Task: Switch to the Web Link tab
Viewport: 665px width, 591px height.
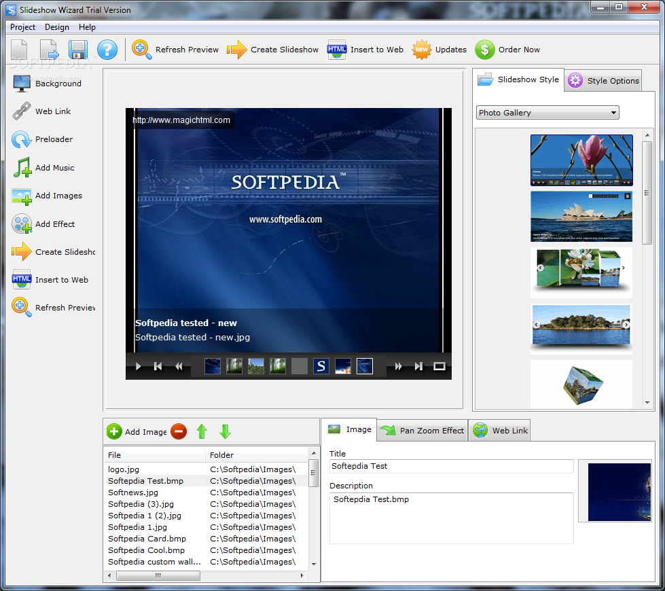Action: click(x=499, y=431)
